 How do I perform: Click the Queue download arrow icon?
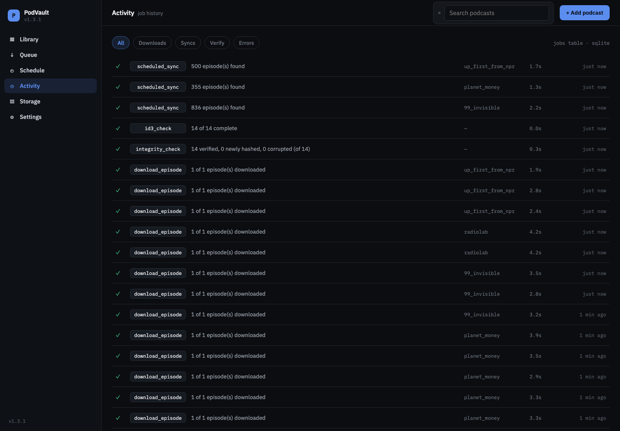coord(12,55)
